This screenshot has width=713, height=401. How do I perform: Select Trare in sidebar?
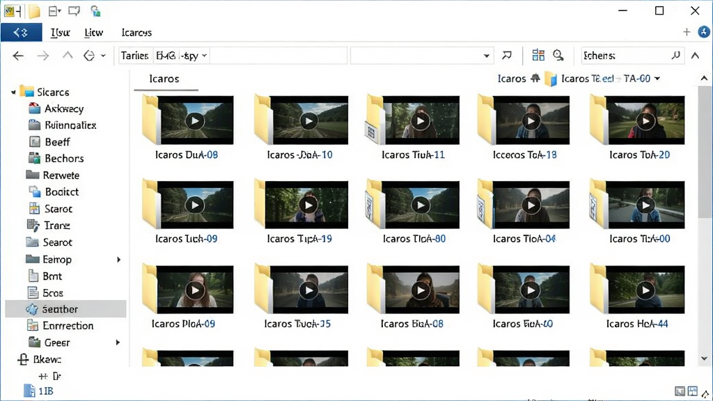click(49, 226)
